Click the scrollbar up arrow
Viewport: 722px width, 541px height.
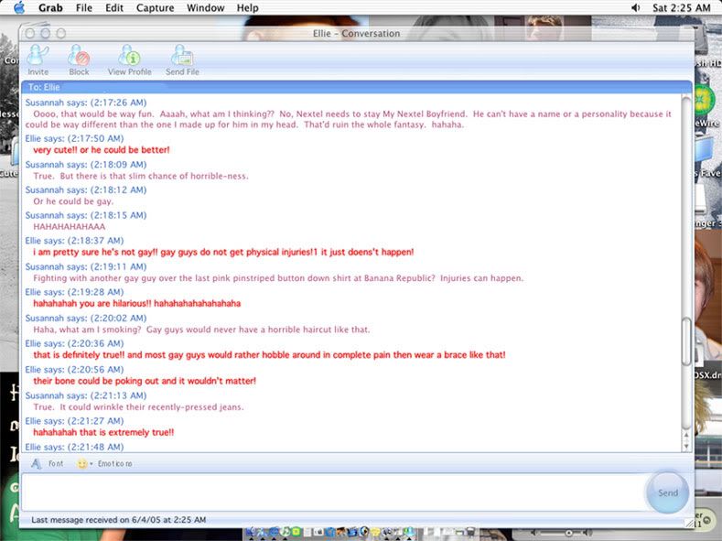click(x=686, y=435)
